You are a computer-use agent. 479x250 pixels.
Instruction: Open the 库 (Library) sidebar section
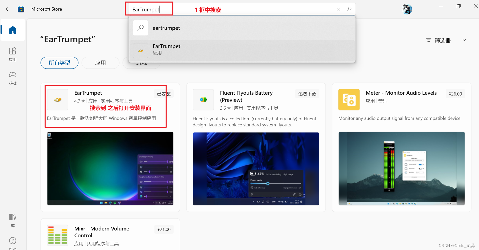tap(13, 220)
